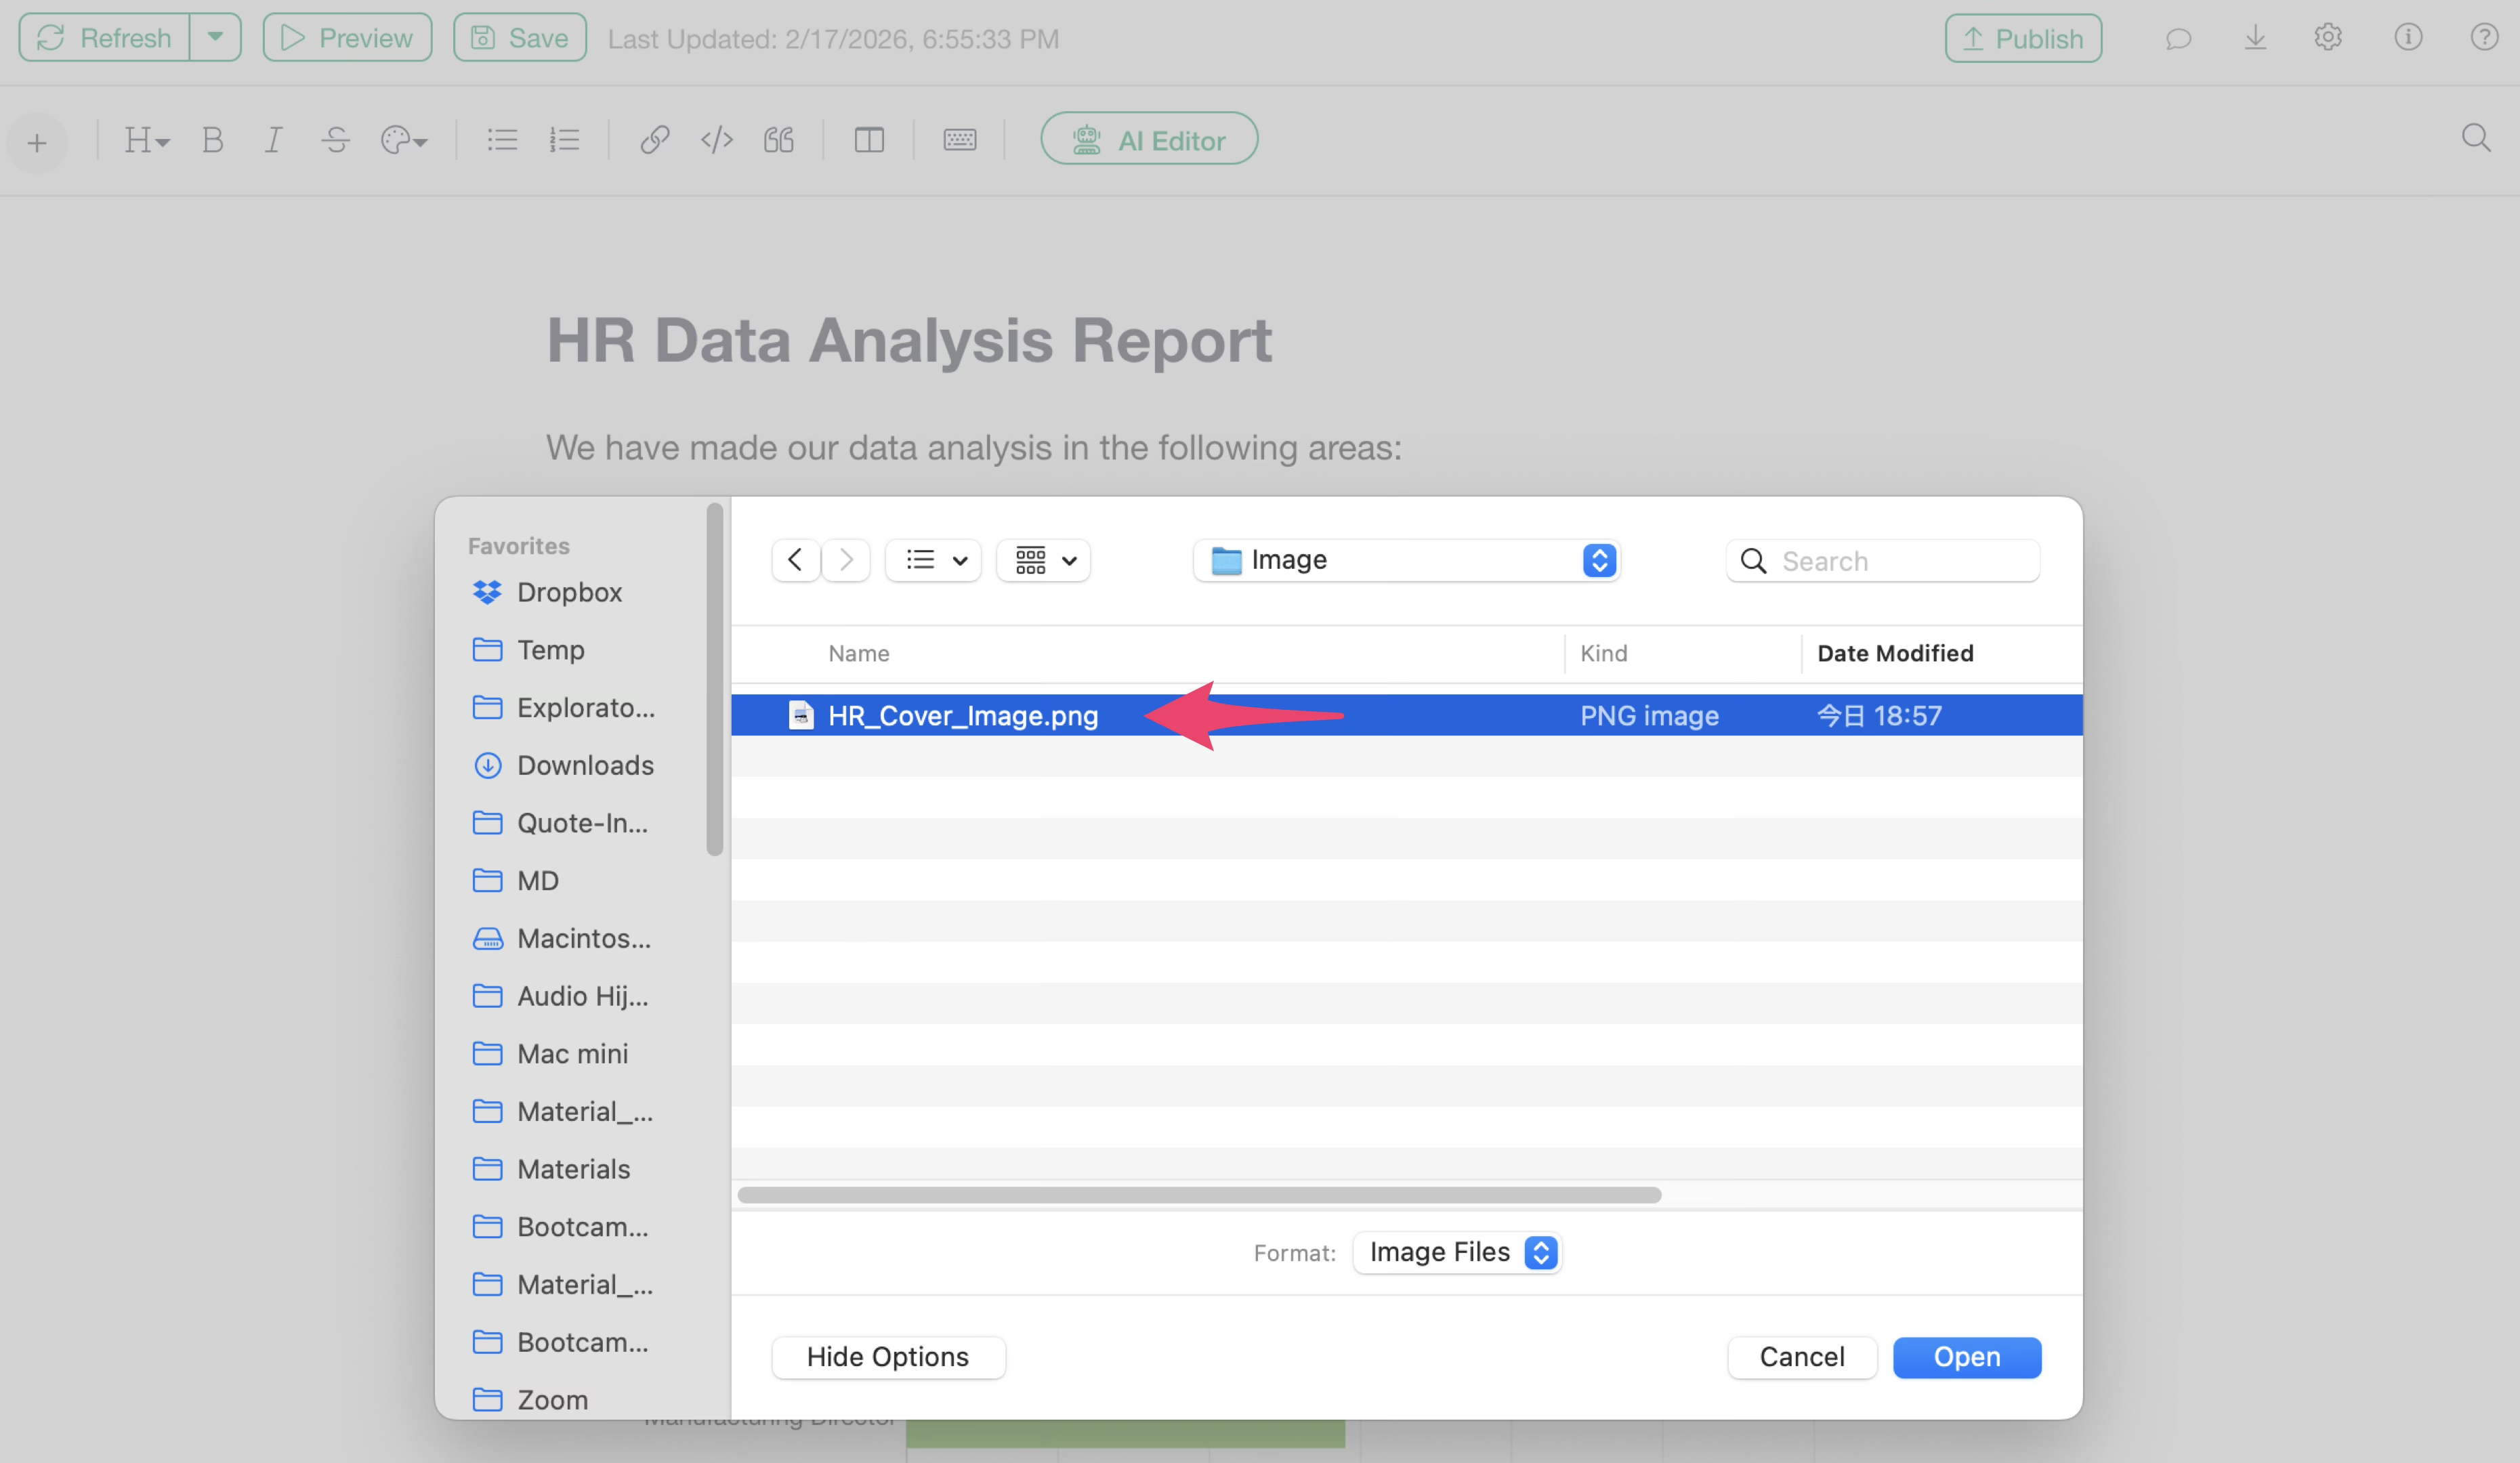Viewport: 2520px width, 1463px height.
Task: Toggle strikethrough formatting icon
Action: click(x=336, y=140)
